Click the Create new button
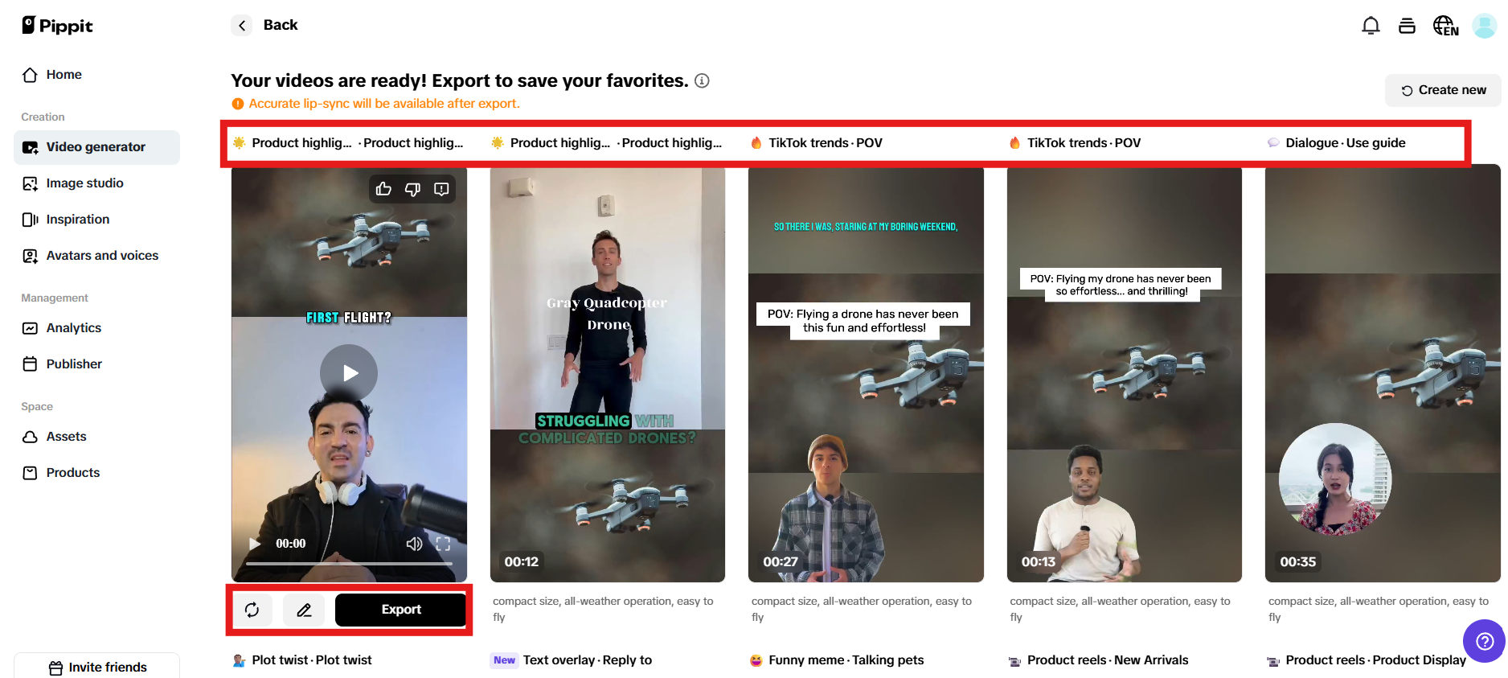 click(1444, 90)
